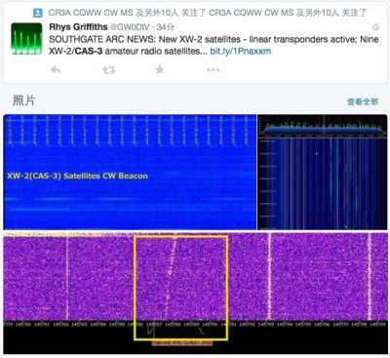Click the small gray icon right of tweet

click(376, 27)
